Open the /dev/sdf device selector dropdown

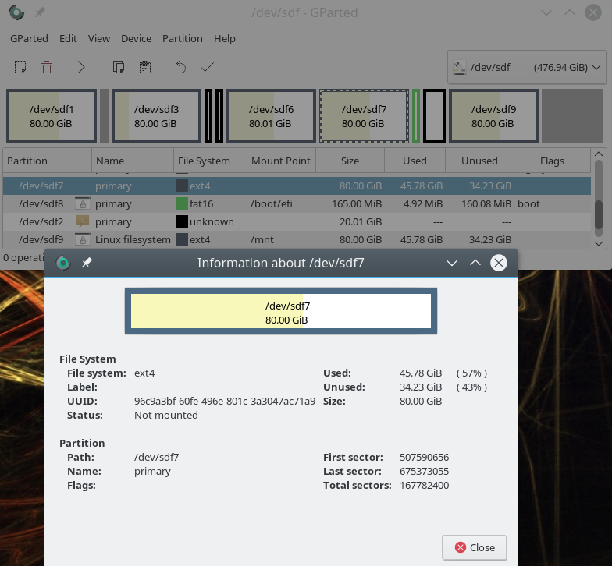click(526, 67)
